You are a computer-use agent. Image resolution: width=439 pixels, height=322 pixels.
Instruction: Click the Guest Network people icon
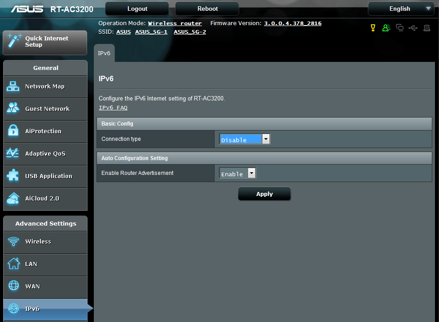(13, 108)
